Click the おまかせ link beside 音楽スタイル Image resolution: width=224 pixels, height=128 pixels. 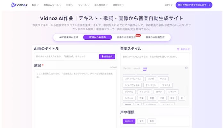(183, 49)
